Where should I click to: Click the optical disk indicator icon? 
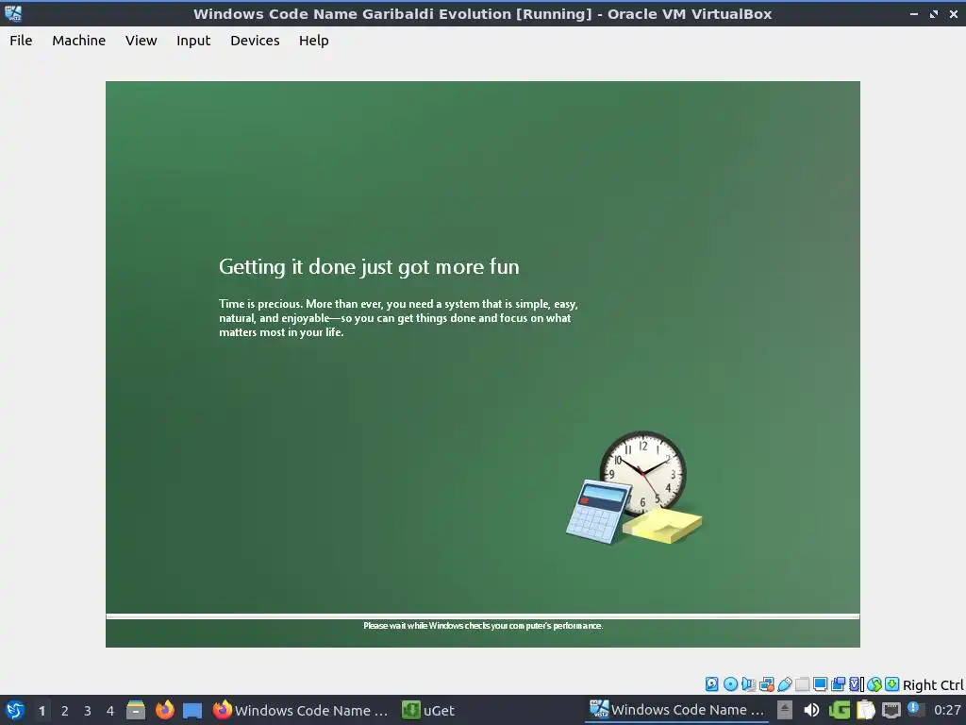[x=731, y=683]
